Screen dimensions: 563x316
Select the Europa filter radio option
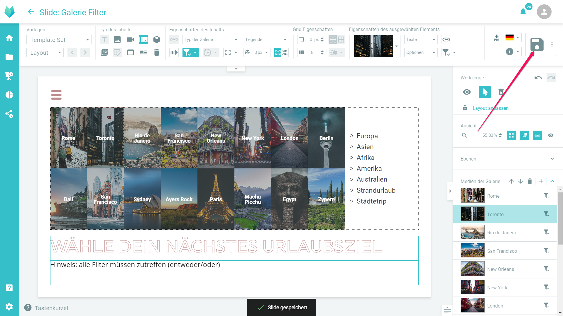coord(351,136)
